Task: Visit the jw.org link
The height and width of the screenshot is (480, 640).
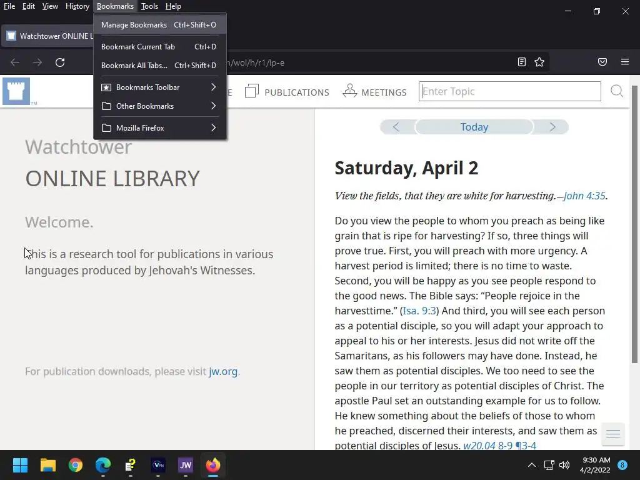Action: coord(223,371)
